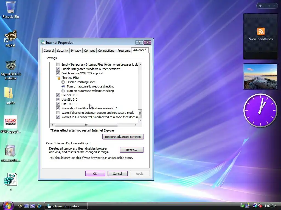
Task: Click the Internet Properties title bar icon
Action: [43, 42]
